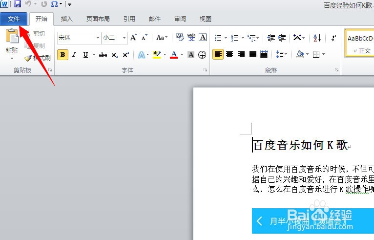Toggle subscript formatting
The image size is (374, 240).
click(x=115, y=55)
